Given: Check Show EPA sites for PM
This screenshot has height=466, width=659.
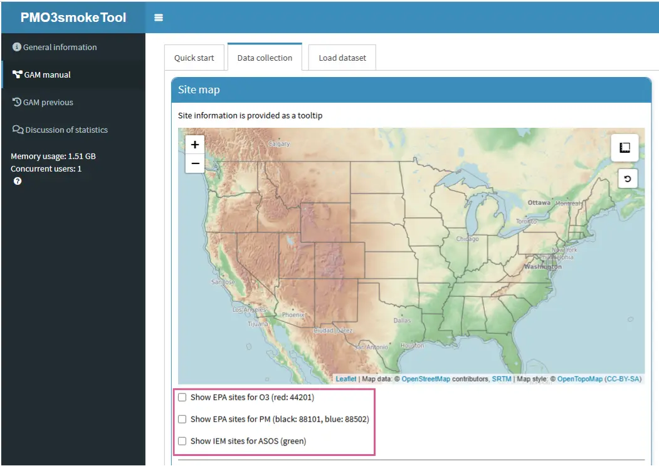Looking at the screenshot, I should (x=182, y=419).
